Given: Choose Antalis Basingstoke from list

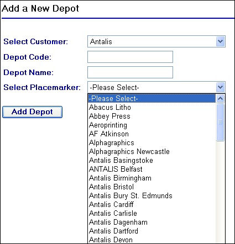Looking at the screenshot, I should [152, 160].
